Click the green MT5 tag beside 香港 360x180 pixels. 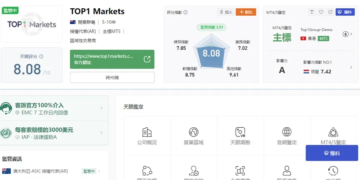tap(323, 39)
